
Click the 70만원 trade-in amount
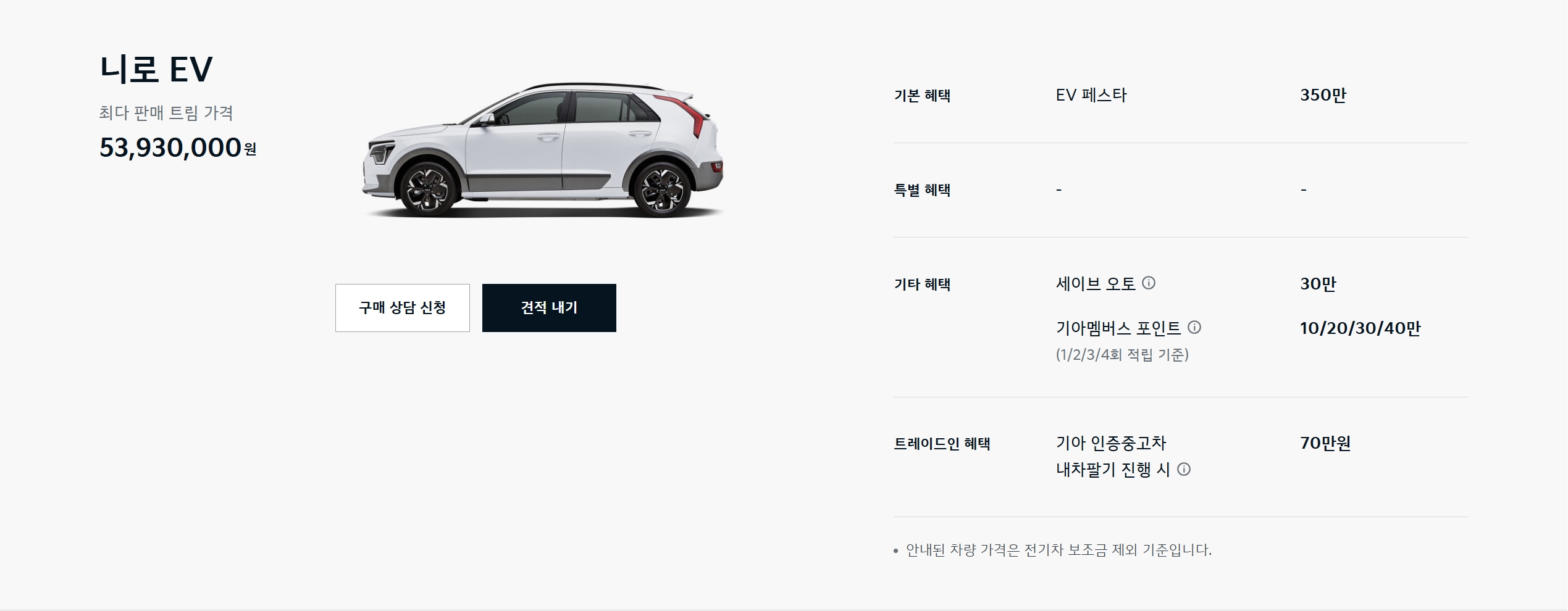coord(1325,443)
